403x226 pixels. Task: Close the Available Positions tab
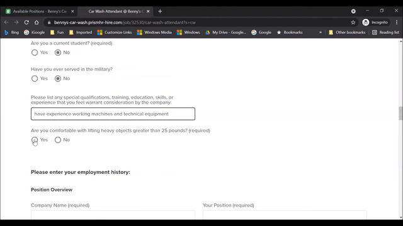72,11
